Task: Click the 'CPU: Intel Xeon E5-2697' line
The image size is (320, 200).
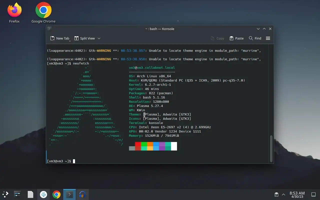Action: pos(170,127)
